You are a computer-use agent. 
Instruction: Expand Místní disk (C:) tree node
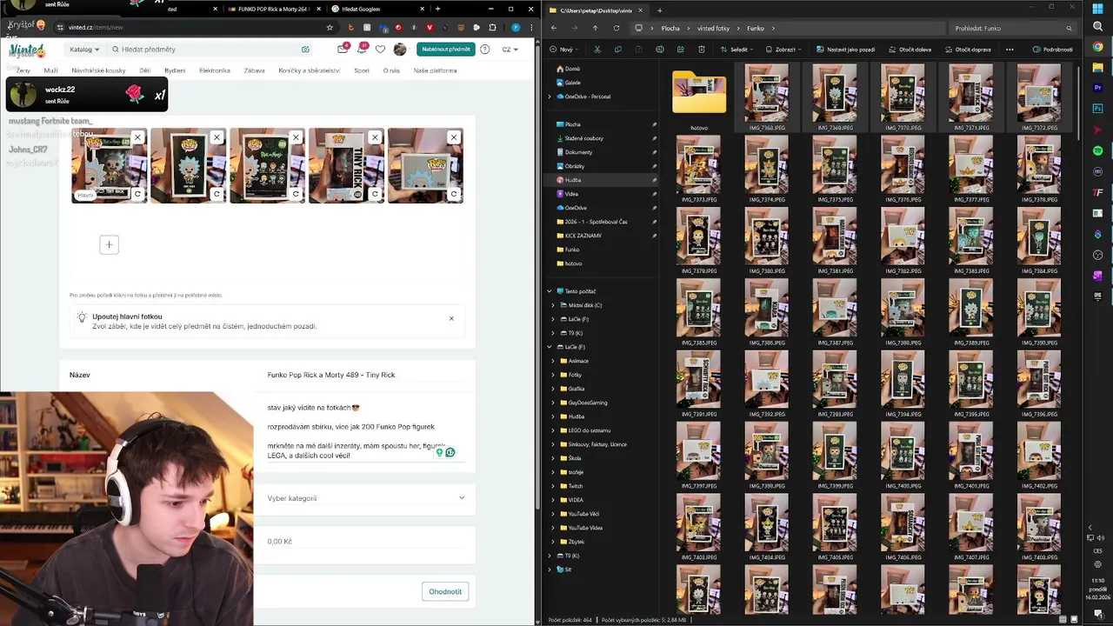553,305
